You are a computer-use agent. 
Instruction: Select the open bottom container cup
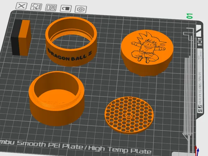tap(57, 98)
